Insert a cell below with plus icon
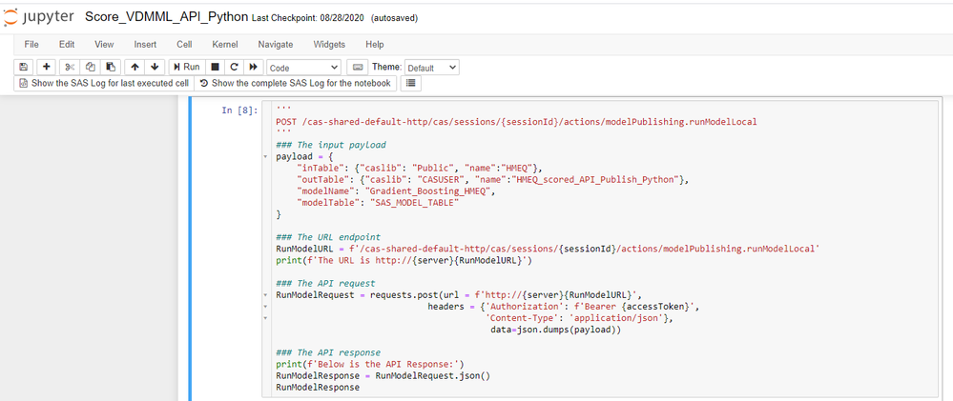953x401 pixels. (46, 68)
